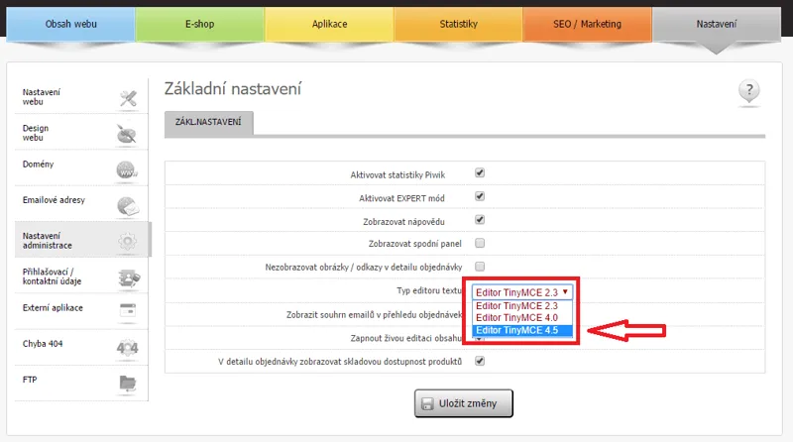Select Nastavení administrace in the sidebar

47,240
